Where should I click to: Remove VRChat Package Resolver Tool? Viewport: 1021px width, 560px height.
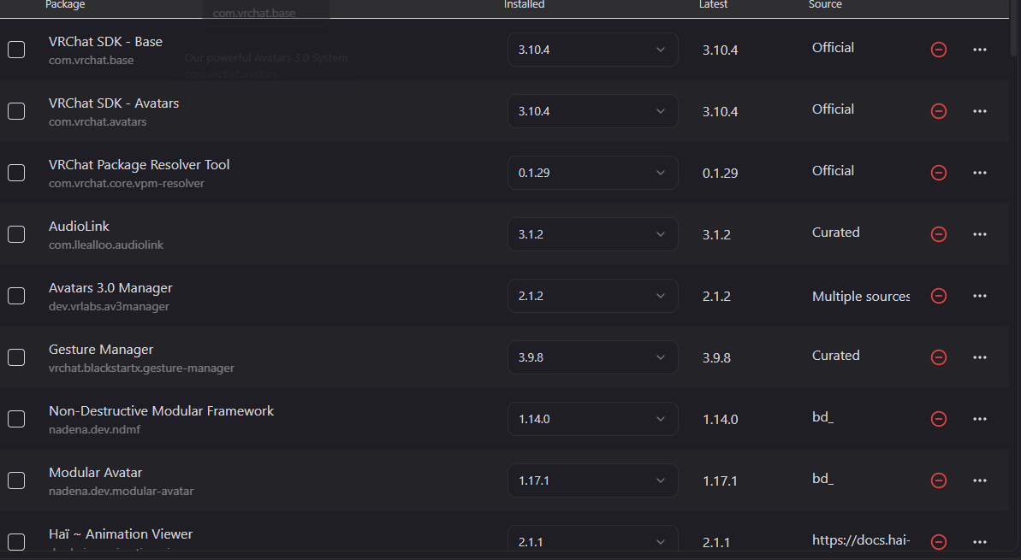938,173
